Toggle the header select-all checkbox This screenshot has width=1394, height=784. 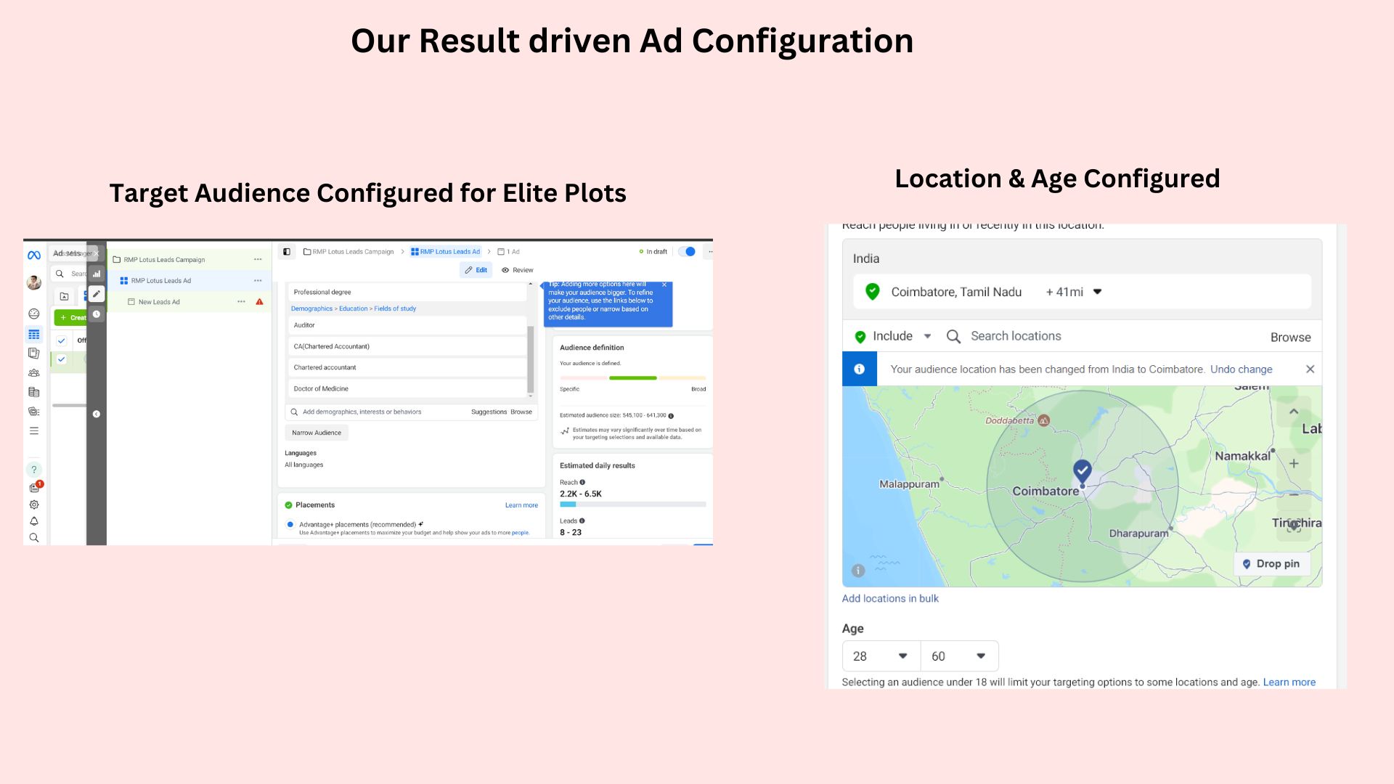(x=62, y=340)
